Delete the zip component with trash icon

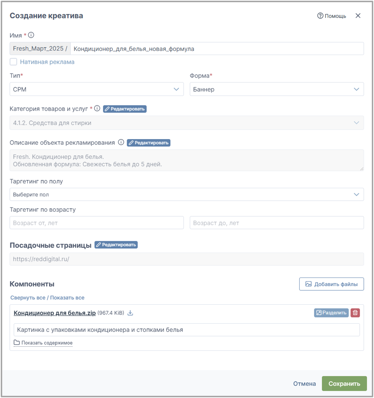pos(355,313)
